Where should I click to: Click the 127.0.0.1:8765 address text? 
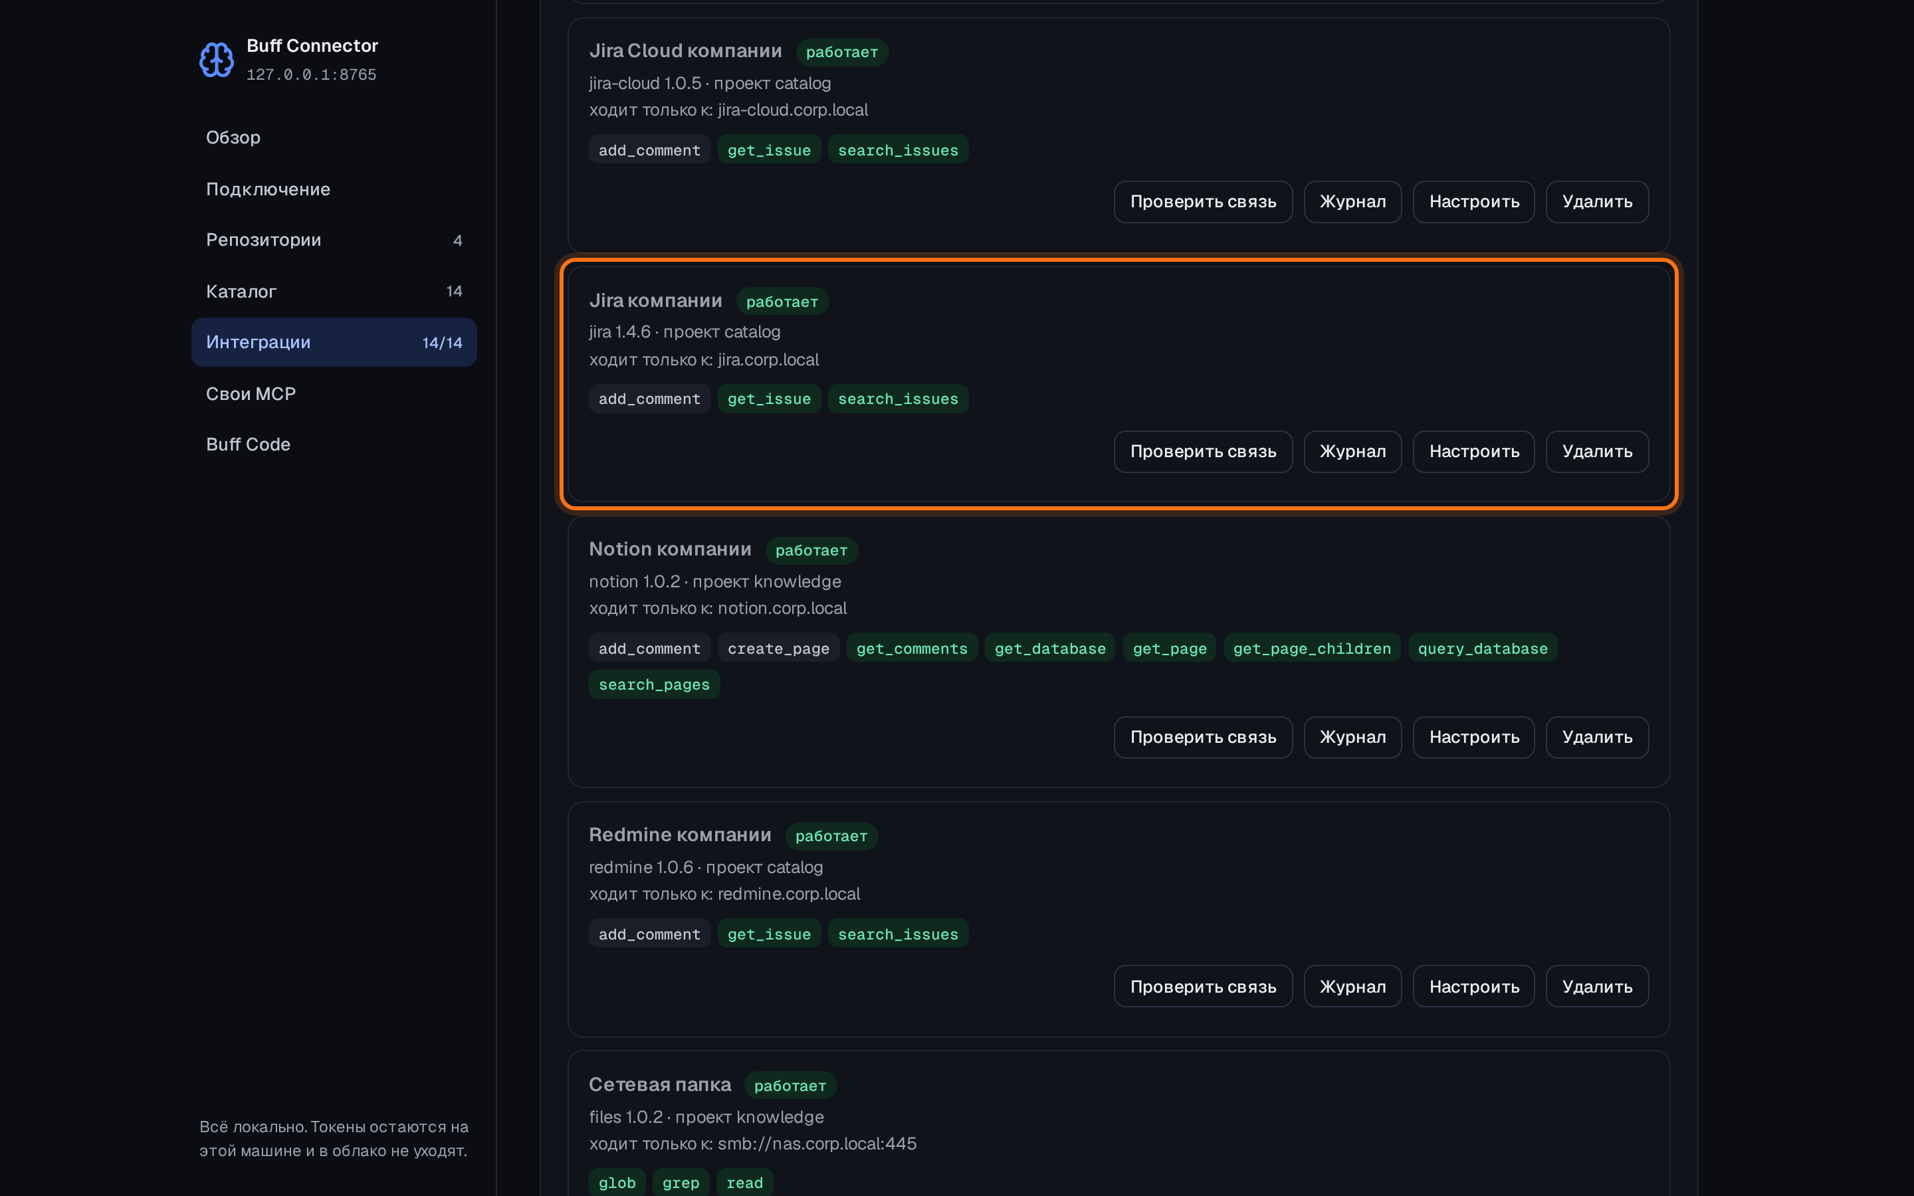pyautogui.click(x=312, y=74)
